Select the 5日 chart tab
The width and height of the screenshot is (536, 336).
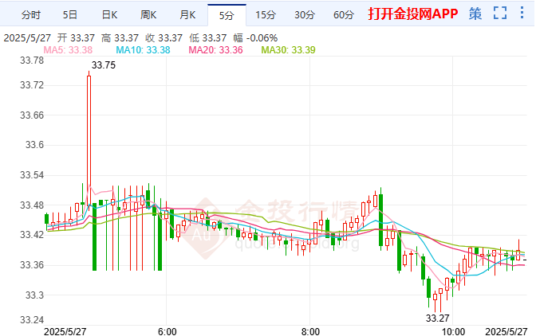pos(70,14)
